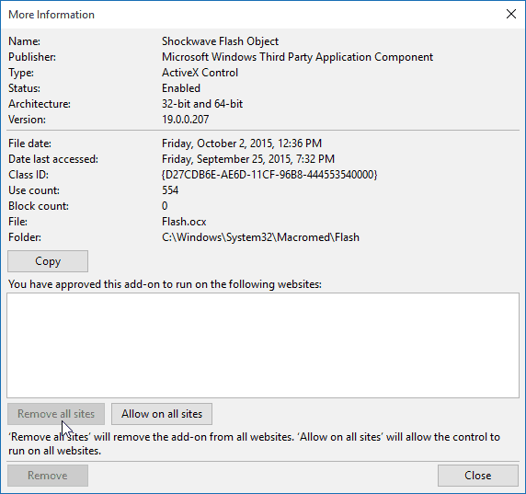Close the More Information dialog with the X
The image size is (526, 494).
pos(511,14)
